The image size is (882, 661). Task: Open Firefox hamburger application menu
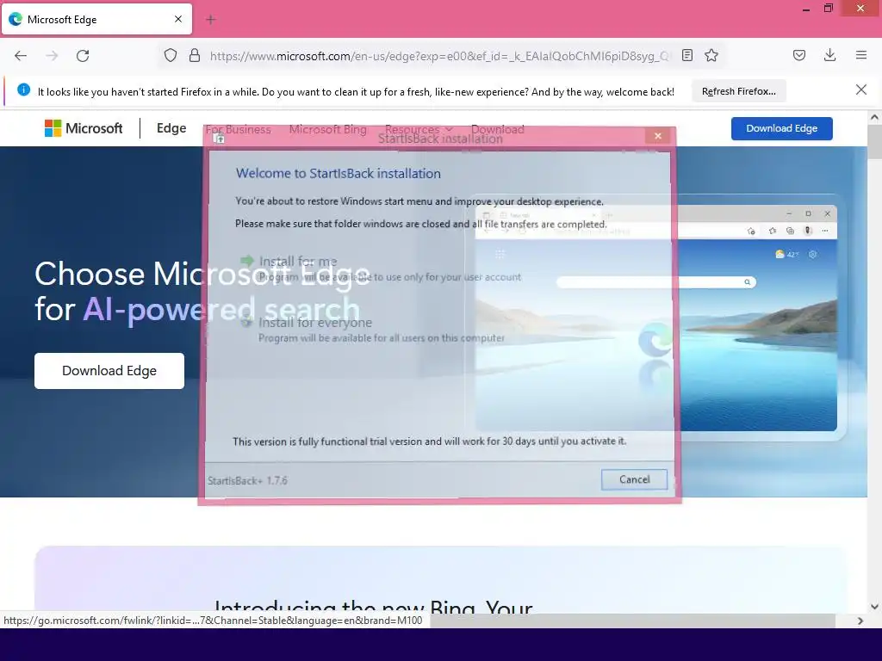(x=861, y=55)
